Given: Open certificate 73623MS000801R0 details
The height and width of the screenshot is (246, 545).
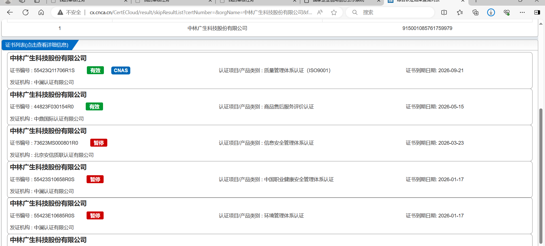Looking at the screenshot, I should click(x=270, y=143).
